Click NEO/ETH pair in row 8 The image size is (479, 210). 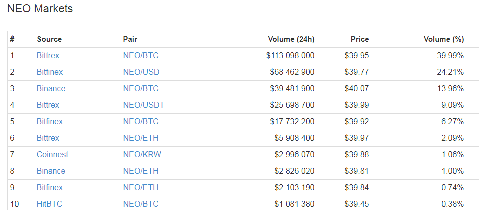[141, 171]
